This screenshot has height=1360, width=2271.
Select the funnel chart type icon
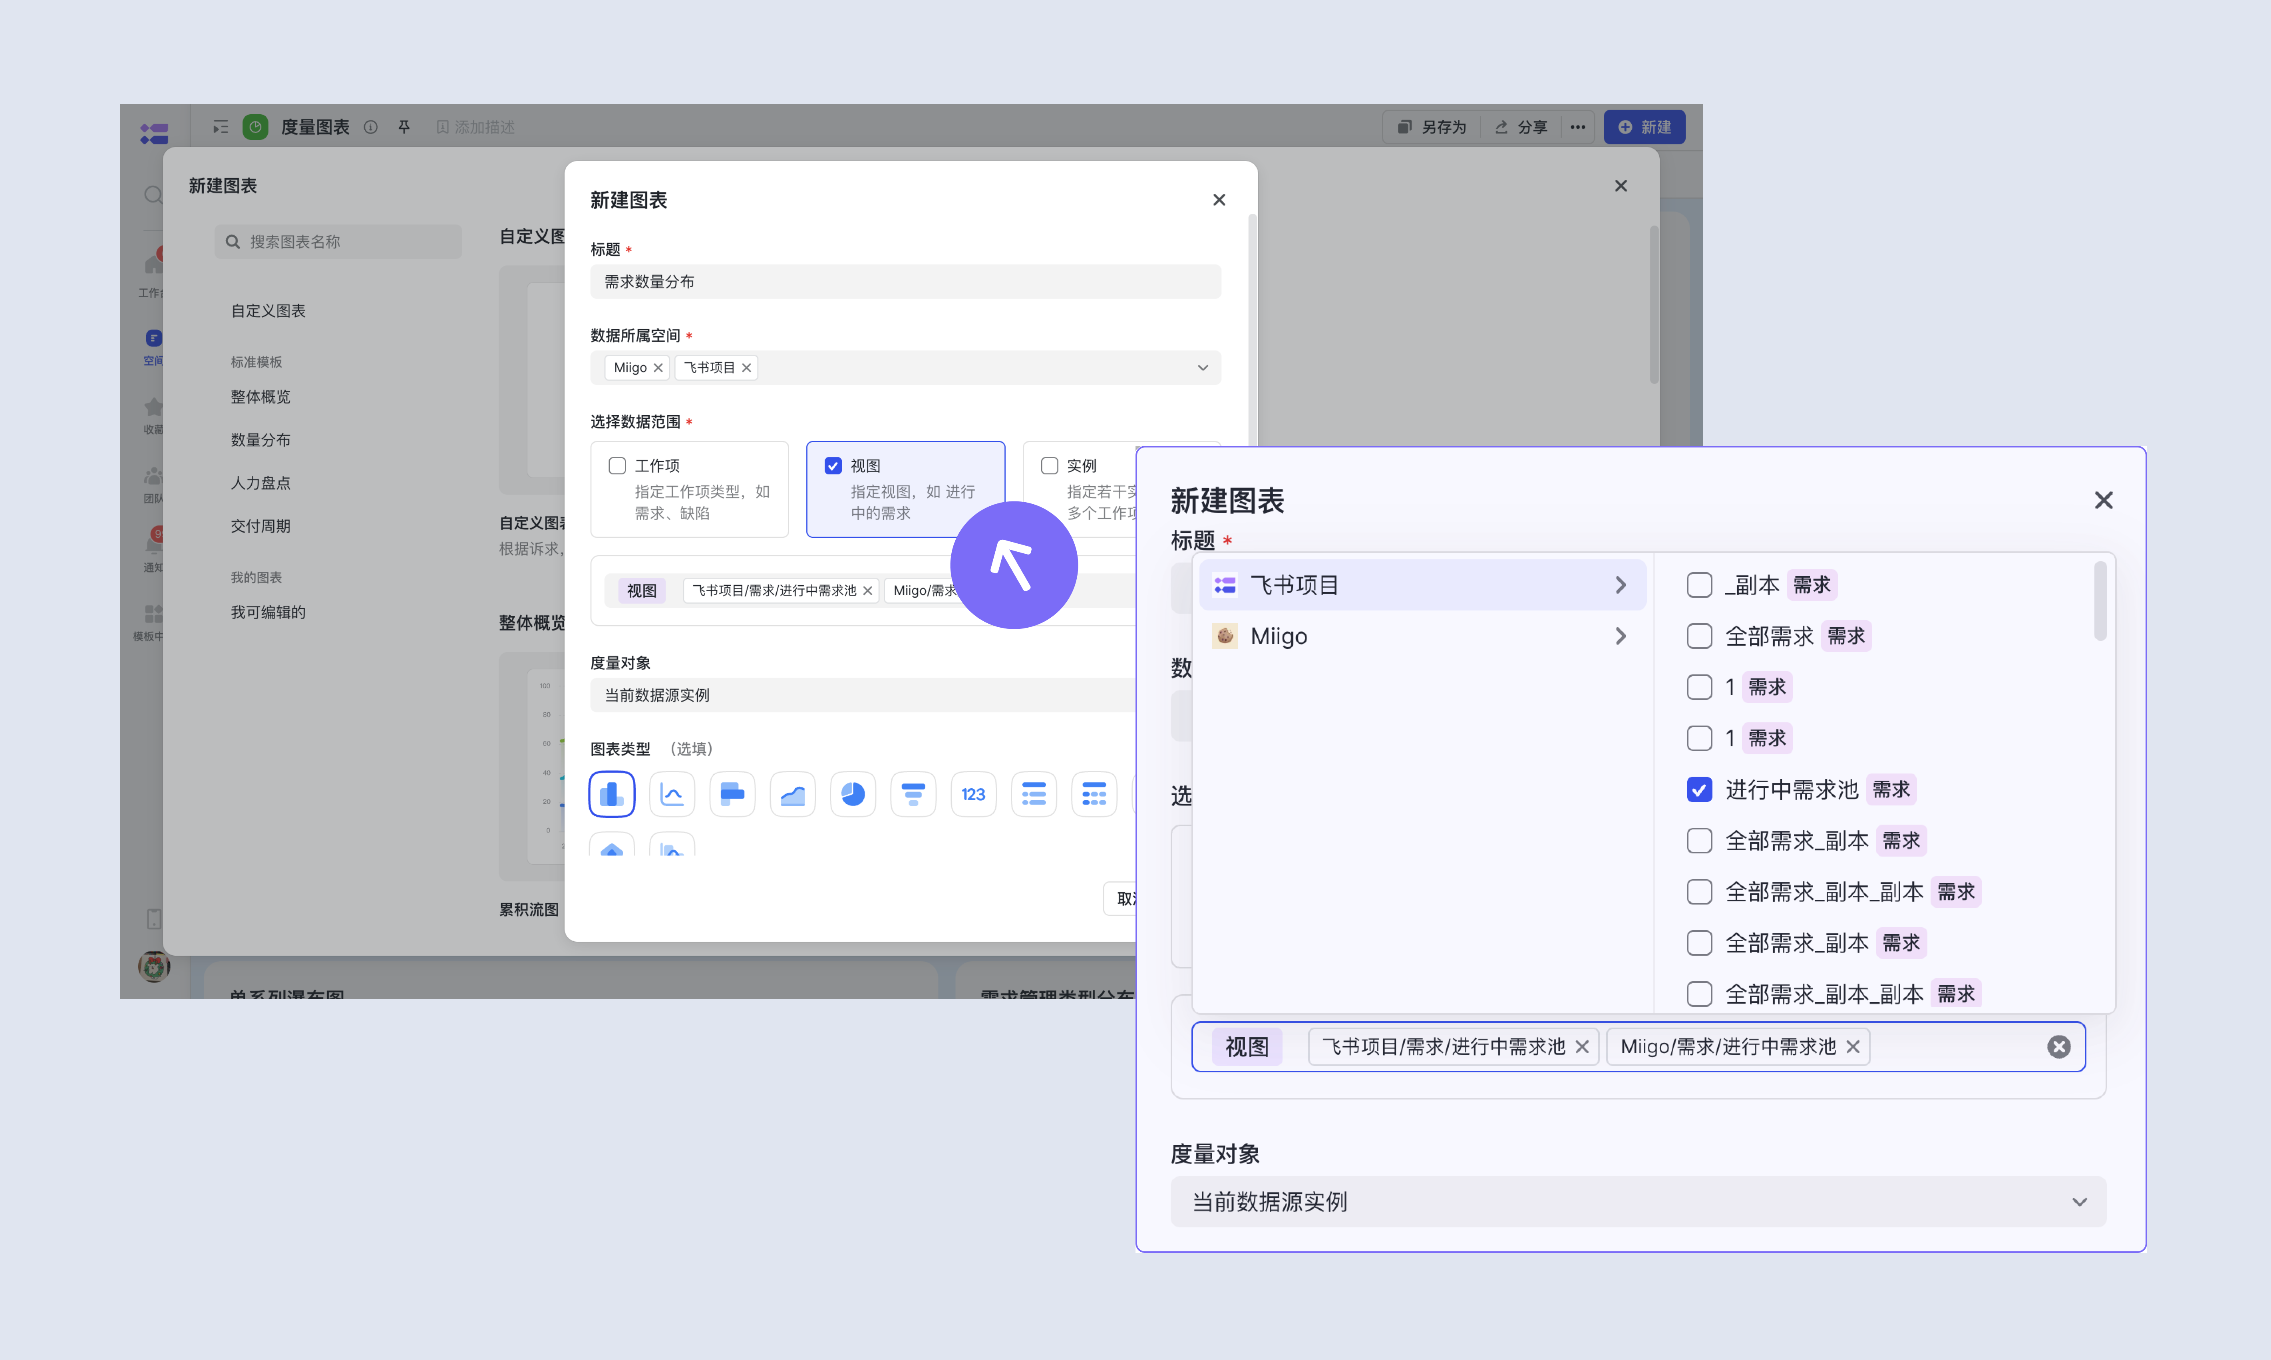point(913,793)
